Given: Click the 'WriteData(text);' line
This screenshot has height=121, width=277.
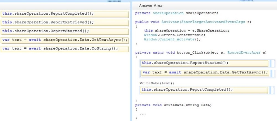Looking at the screenshot, I should pos(157,83).
